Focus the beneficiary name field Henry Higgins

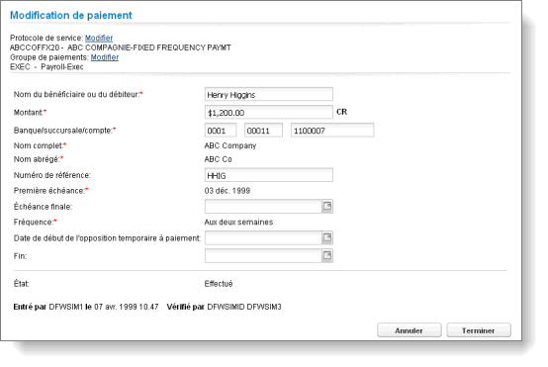click(268, 94)
